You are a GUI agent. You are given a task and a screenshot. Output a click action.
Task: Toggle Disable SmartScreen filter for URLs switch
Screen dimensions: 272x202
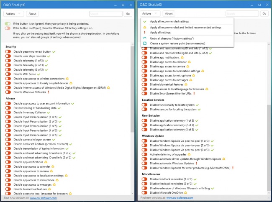click(144, 93)
